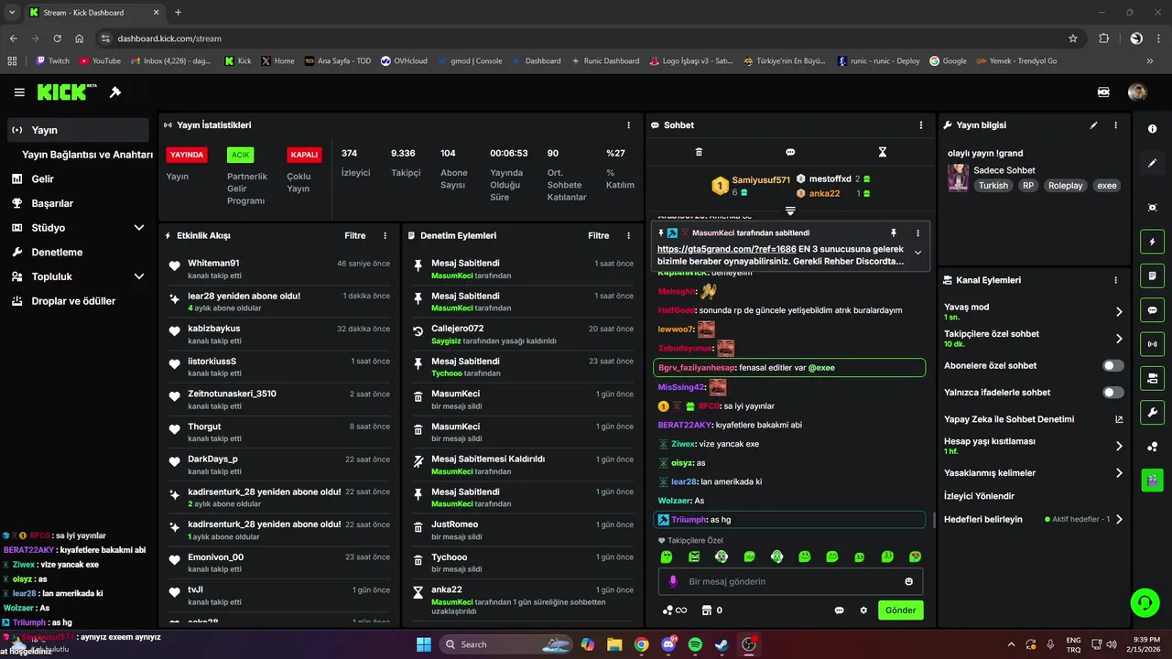Click the three dots icon in the right sidebar
This screenshot has width=1172, height=659.
[x=1152, y=447]
